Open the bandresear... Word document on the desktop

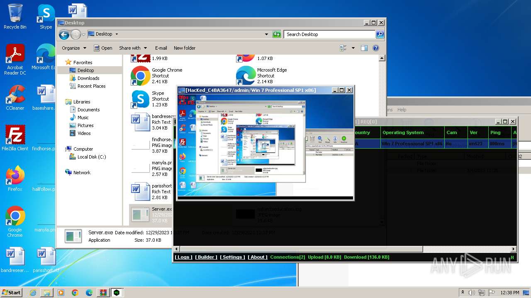pos(15,260)
